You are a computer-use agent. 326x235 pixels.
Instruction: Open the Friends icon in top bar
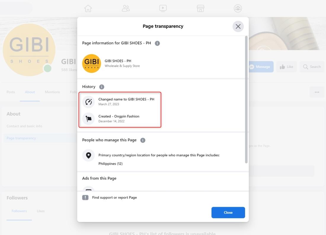(x=126, y=8)
